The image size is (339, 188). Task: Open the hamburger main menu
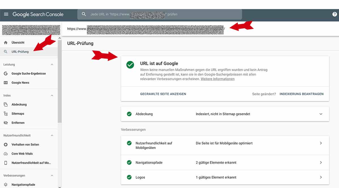(x=6, y=14)
